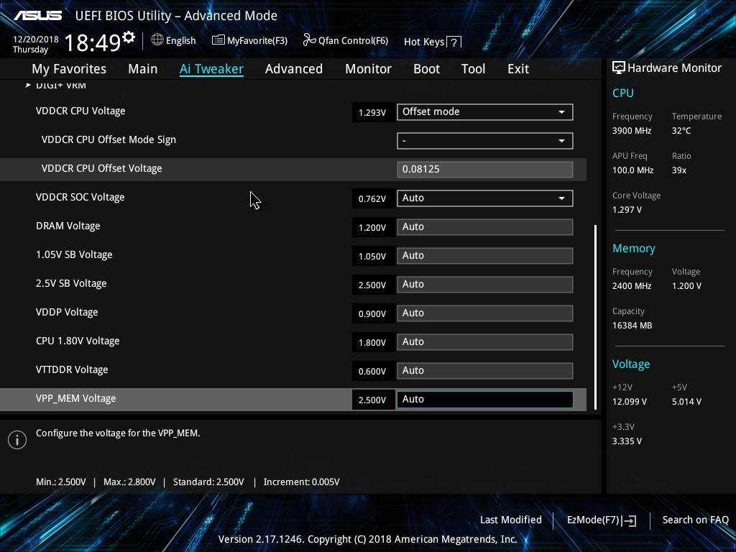
Task: Open Qfan Control(F6) fan icon
Action: pos(309,40)
